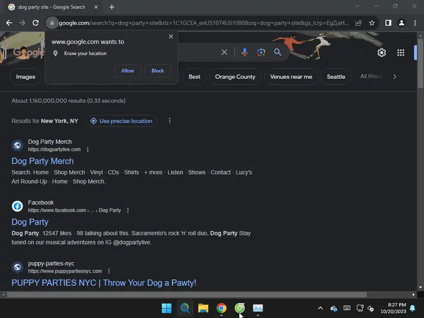The image size is (424, 318).
Task: Open the Chrome profile menu
Action: 402,23
